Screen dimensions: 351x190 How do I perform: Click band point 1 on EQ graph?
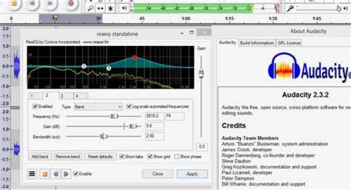84,66
